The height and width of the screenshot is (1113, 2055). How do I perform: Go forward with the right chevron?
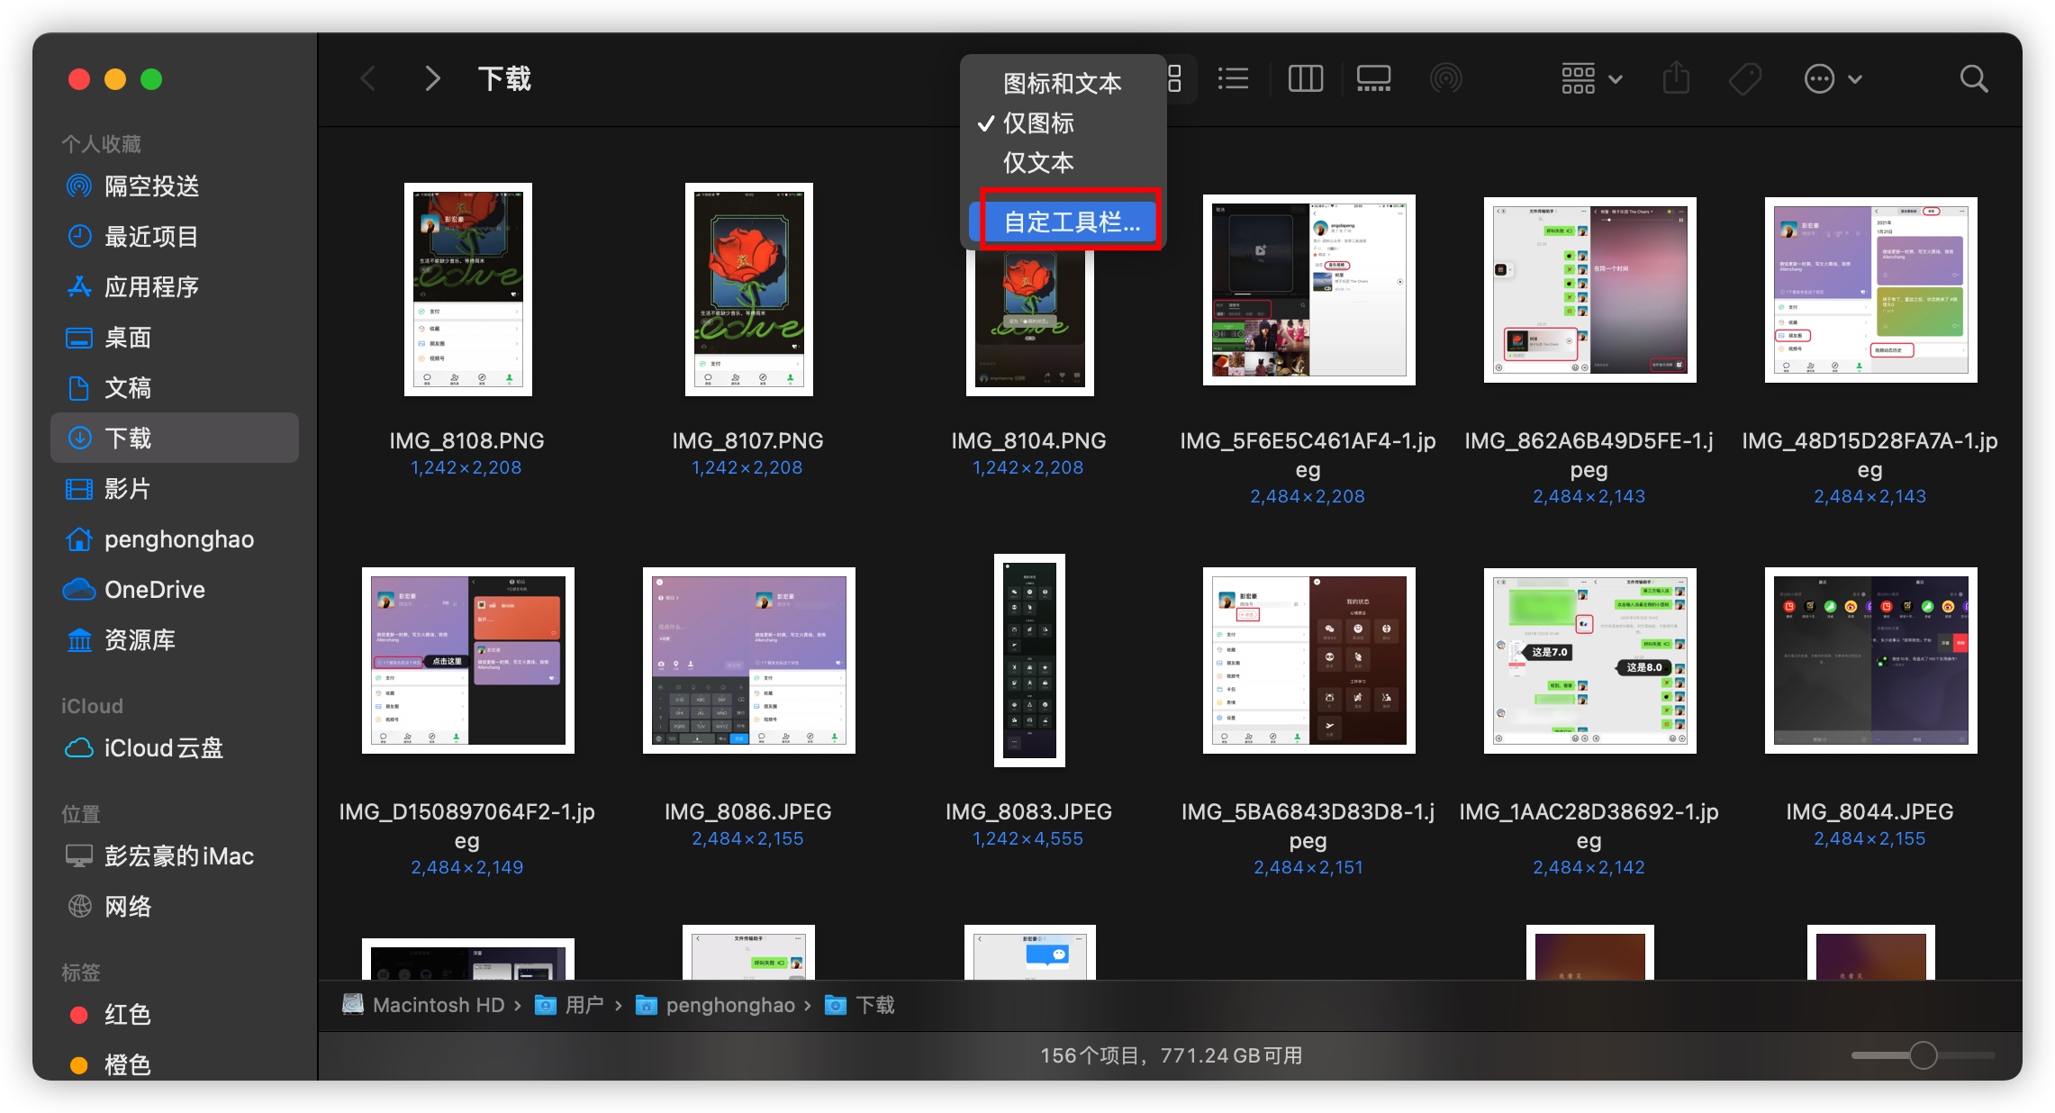coord(432,79)
